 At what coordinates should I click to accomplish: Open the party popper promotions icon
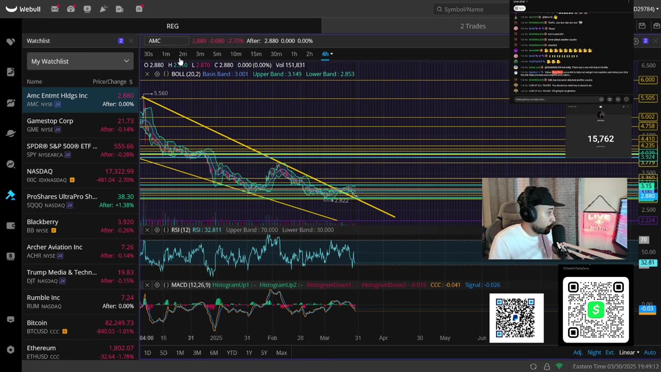click(x=103, y=9)
